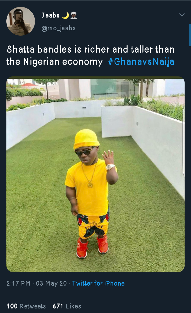The width and height of the screenshot is (191, 313).
Task: Click the yellow beanie in the photo
Action: click(86, 139)
